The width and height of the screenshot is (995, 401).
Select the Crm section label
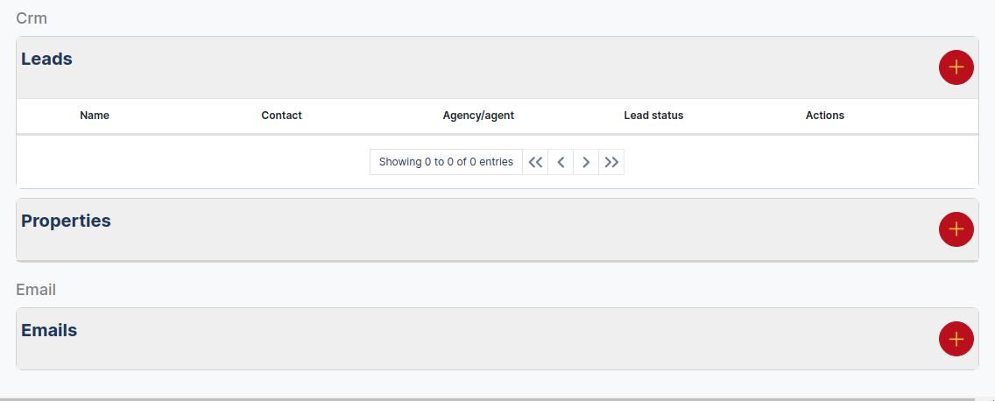click(x=32, y=18)
